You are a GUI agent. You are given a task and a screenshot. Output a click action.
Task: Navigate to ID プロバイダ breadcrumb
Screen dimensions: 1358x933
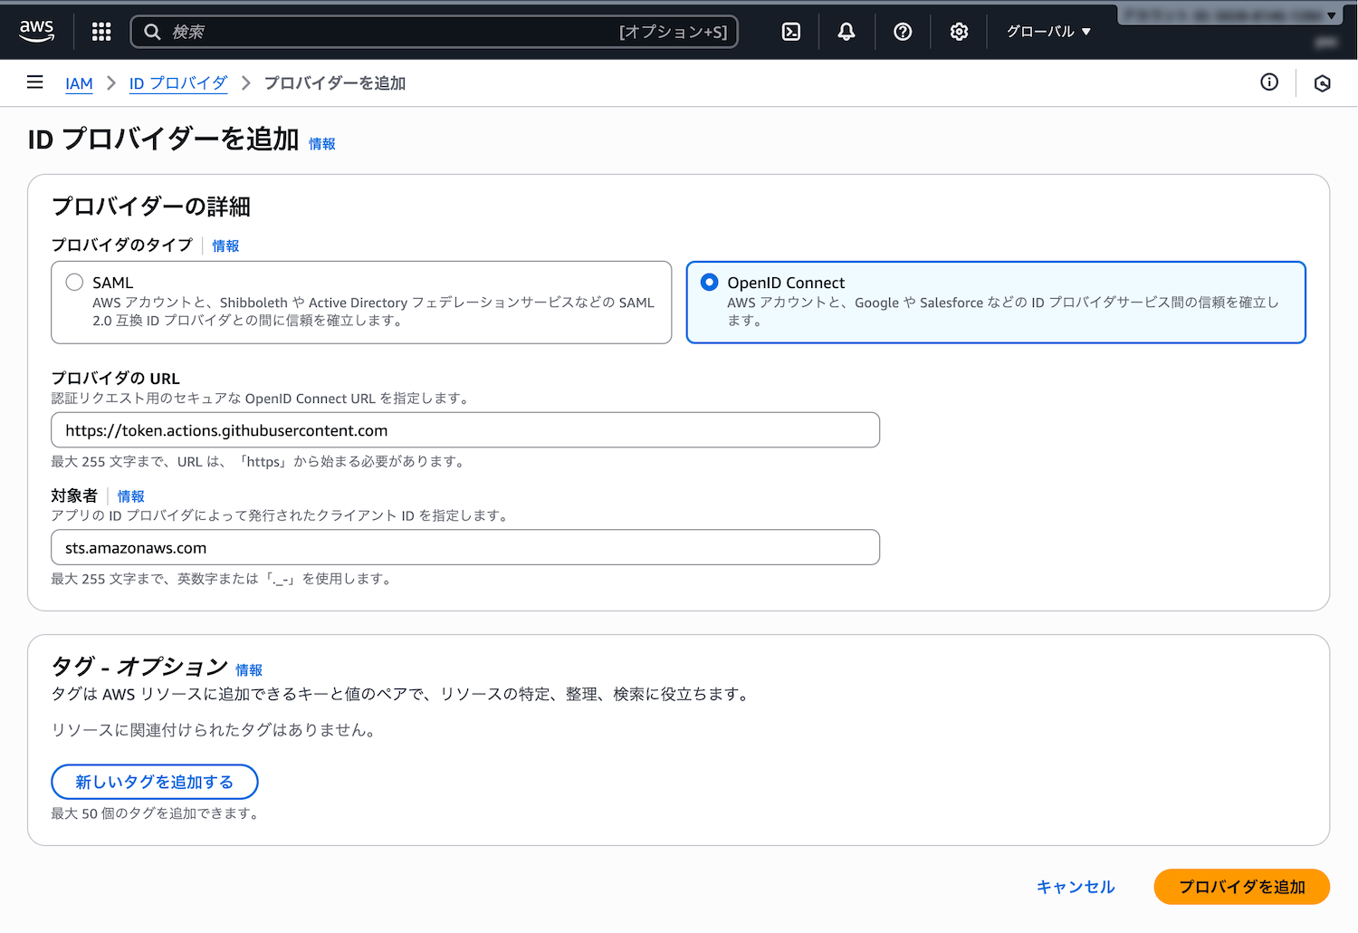pos(177,83)
